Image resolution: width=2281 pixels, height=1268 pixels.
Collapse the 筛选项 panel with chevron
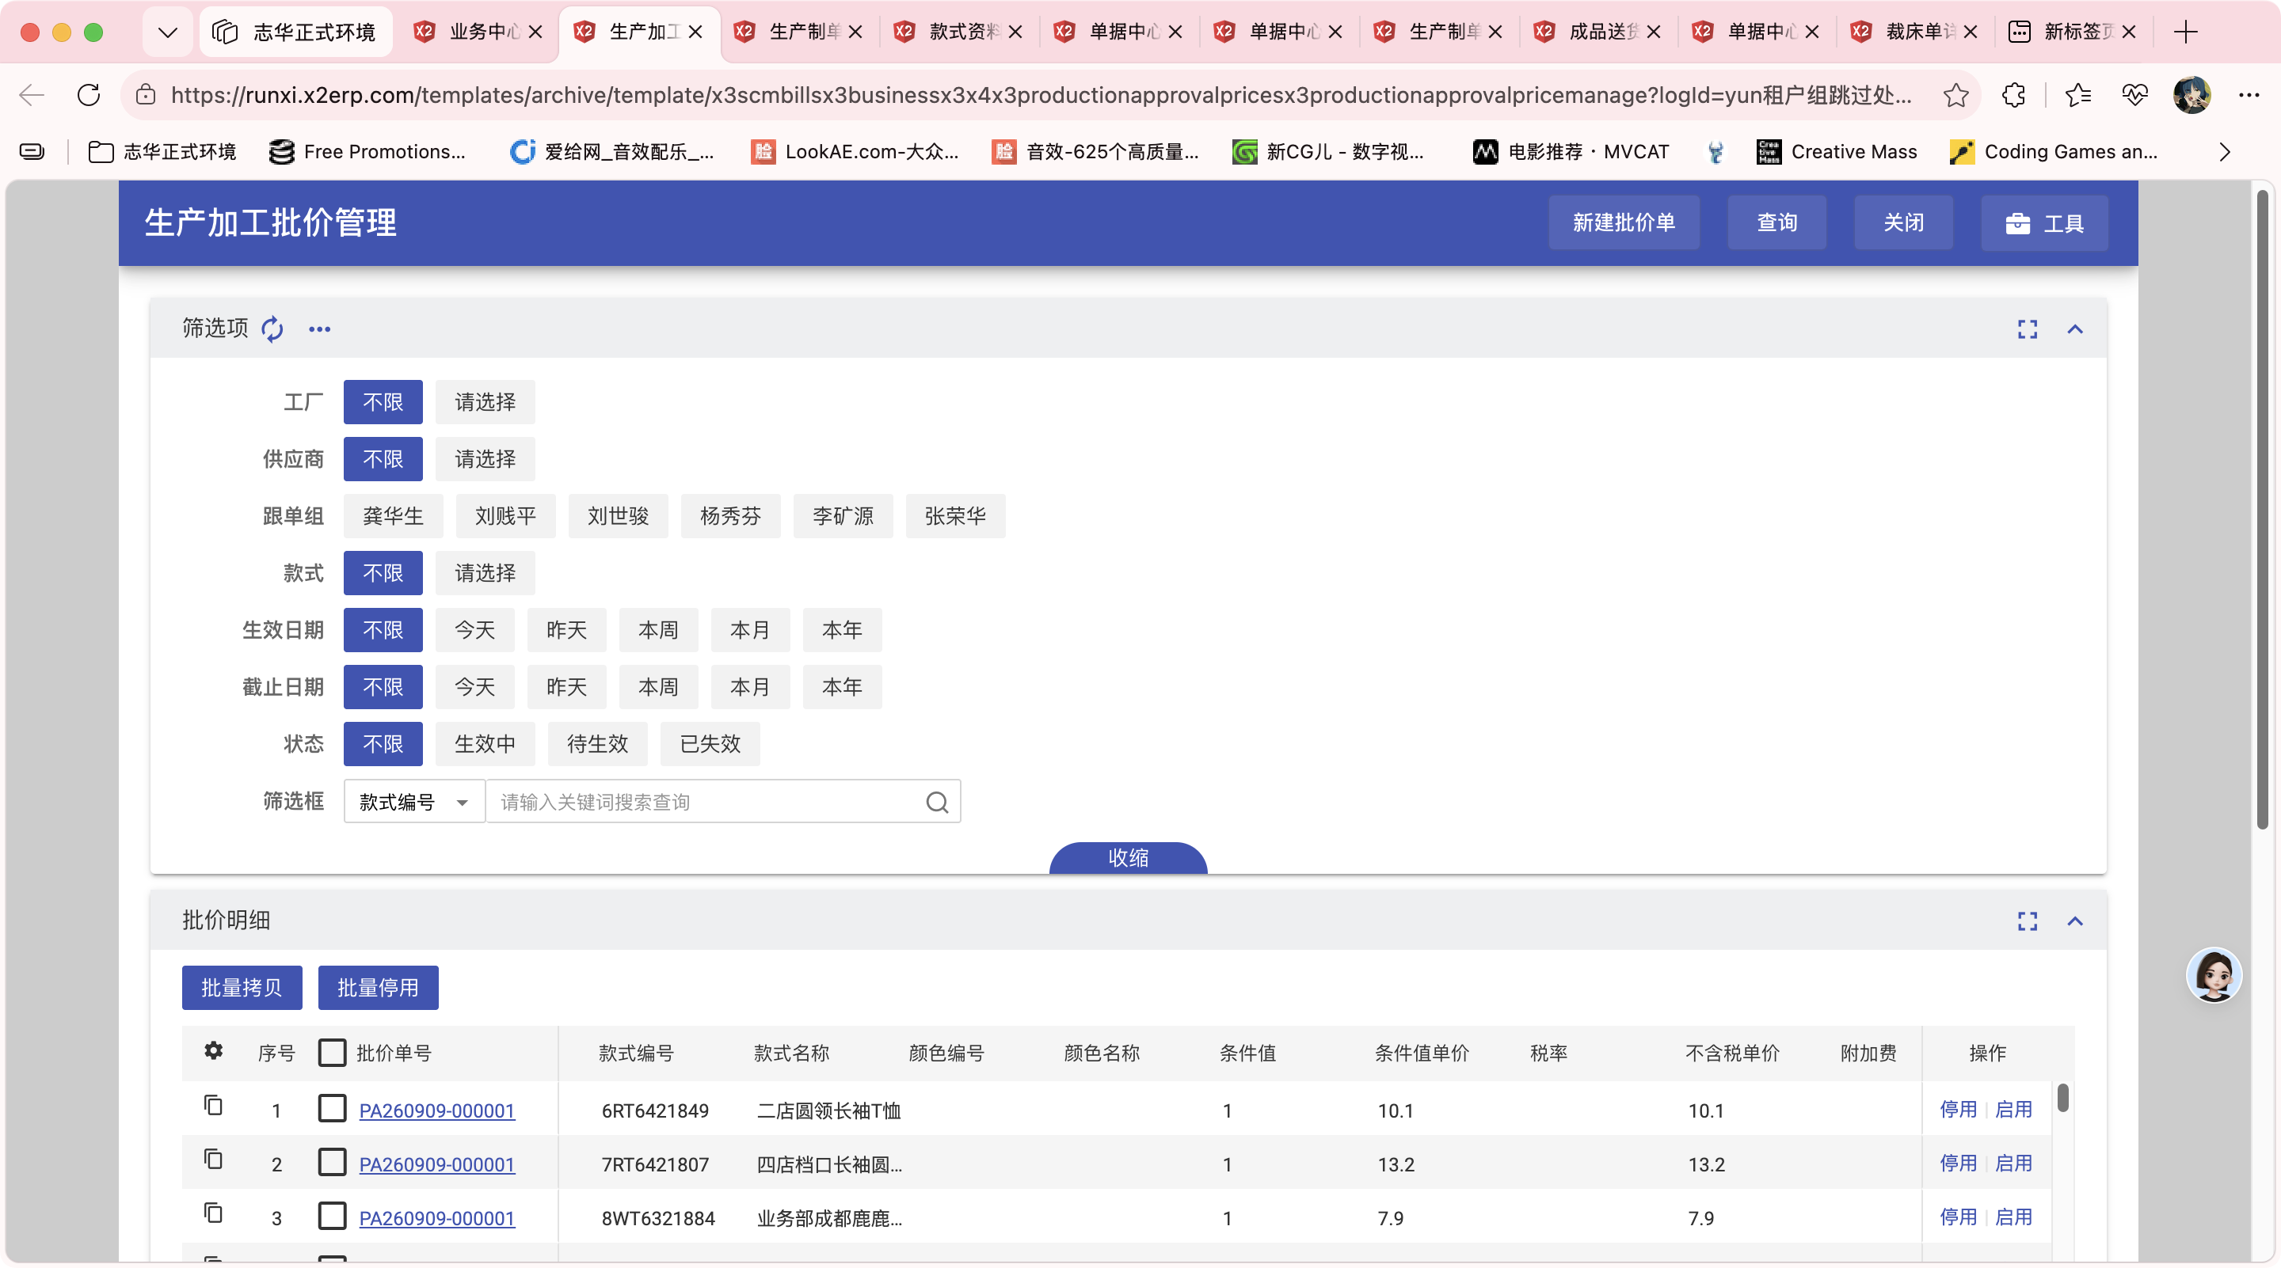2075,329
